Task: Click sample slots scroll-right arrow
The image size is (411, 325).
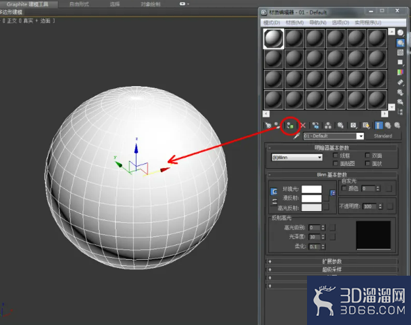Action: 384,114
